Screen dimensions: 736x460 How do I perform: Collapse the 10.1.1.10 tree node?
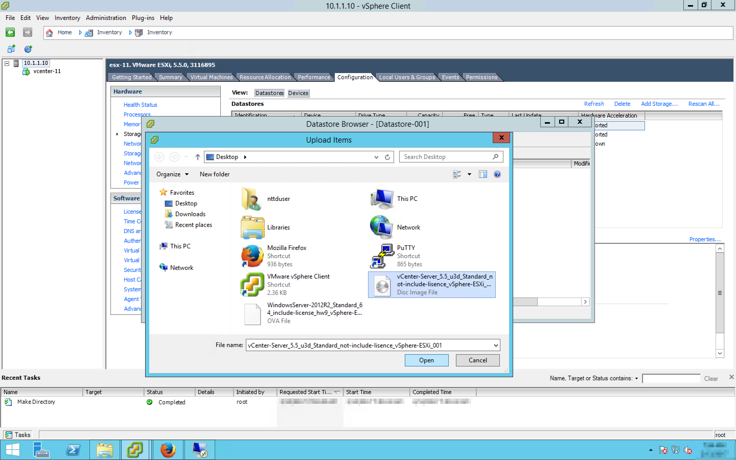pyautogui.click(x=7, y=63)
